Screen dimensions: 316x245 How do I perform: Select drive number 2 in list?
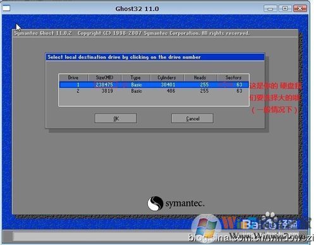coord(78,91)
